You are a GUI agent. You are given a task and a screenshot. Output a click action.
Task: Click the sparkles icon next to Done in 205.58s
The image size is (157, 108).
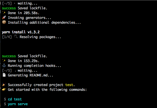point(4,13)
